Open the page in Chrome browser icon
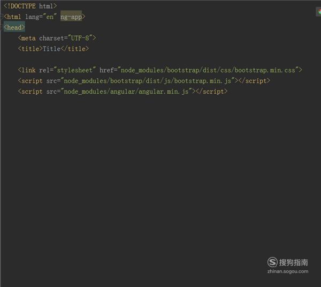 319,12
